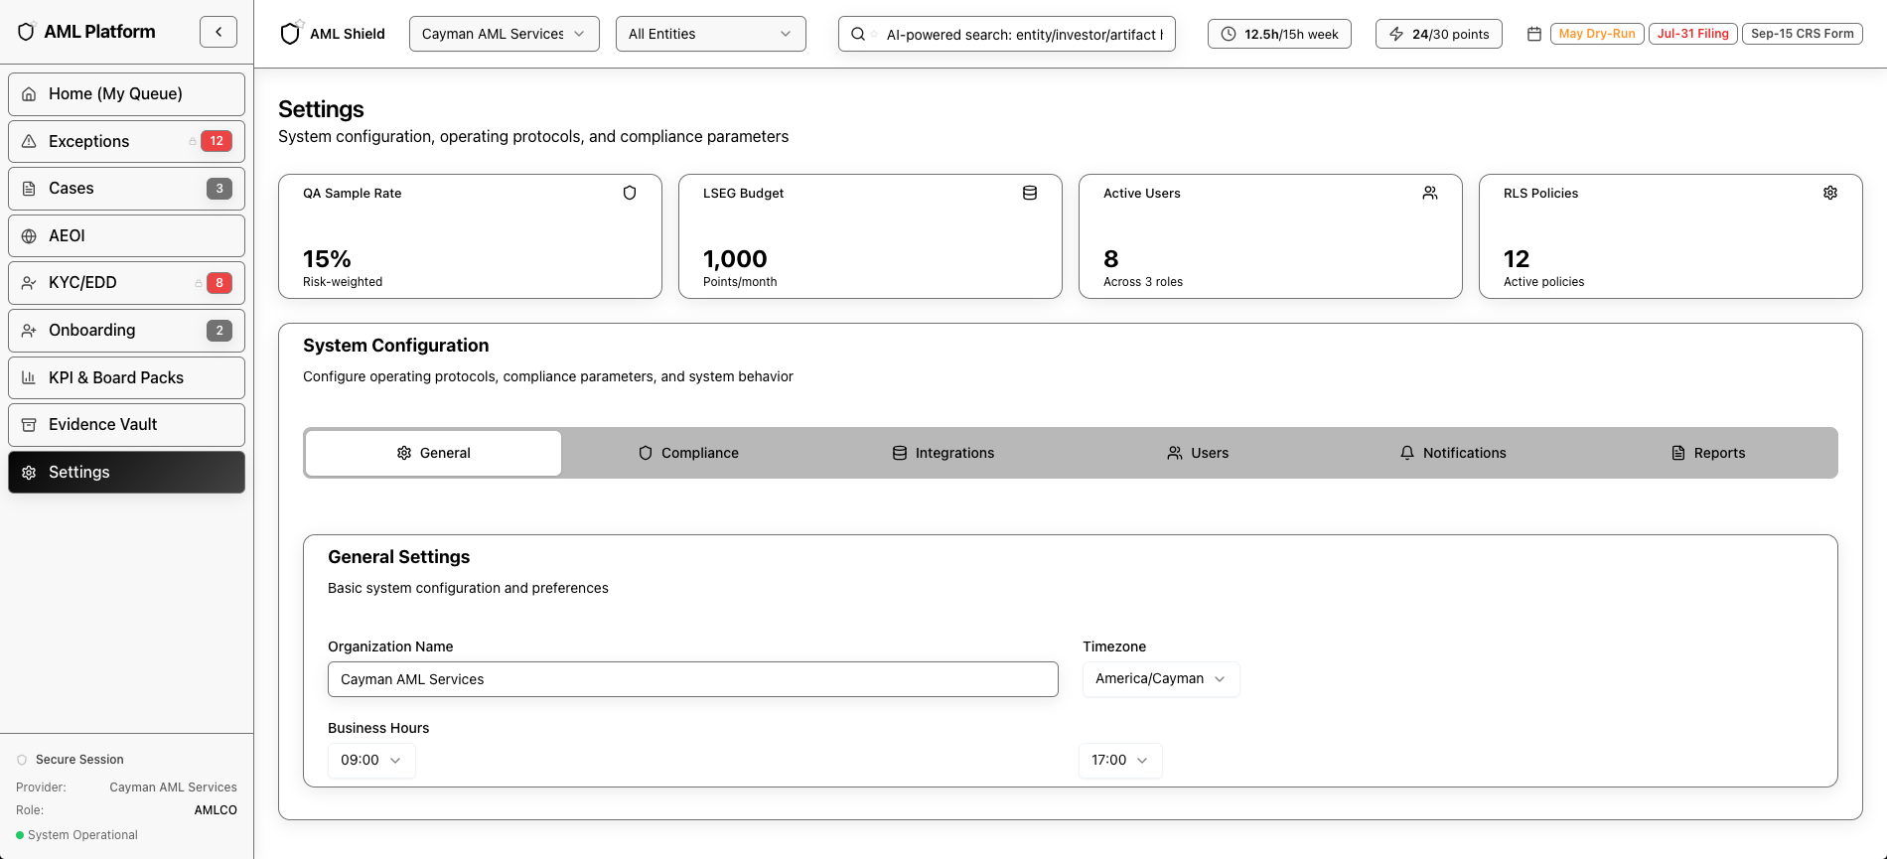Click the Jul-31 Filing deadline badge
1887x859 pixels.
(1692, 34)
